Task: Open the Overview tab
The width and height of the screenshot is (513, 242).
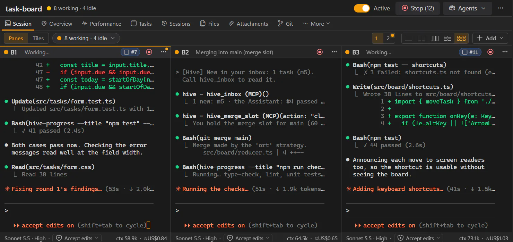Action: coord(57,24)
